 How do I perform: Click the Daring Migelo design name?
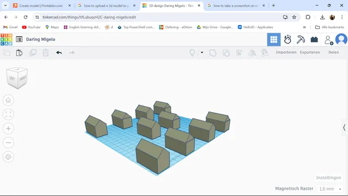[41, 39]
